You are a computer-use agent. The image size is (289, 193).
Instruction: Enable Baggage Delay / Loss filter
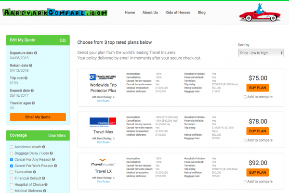(12, 153)
